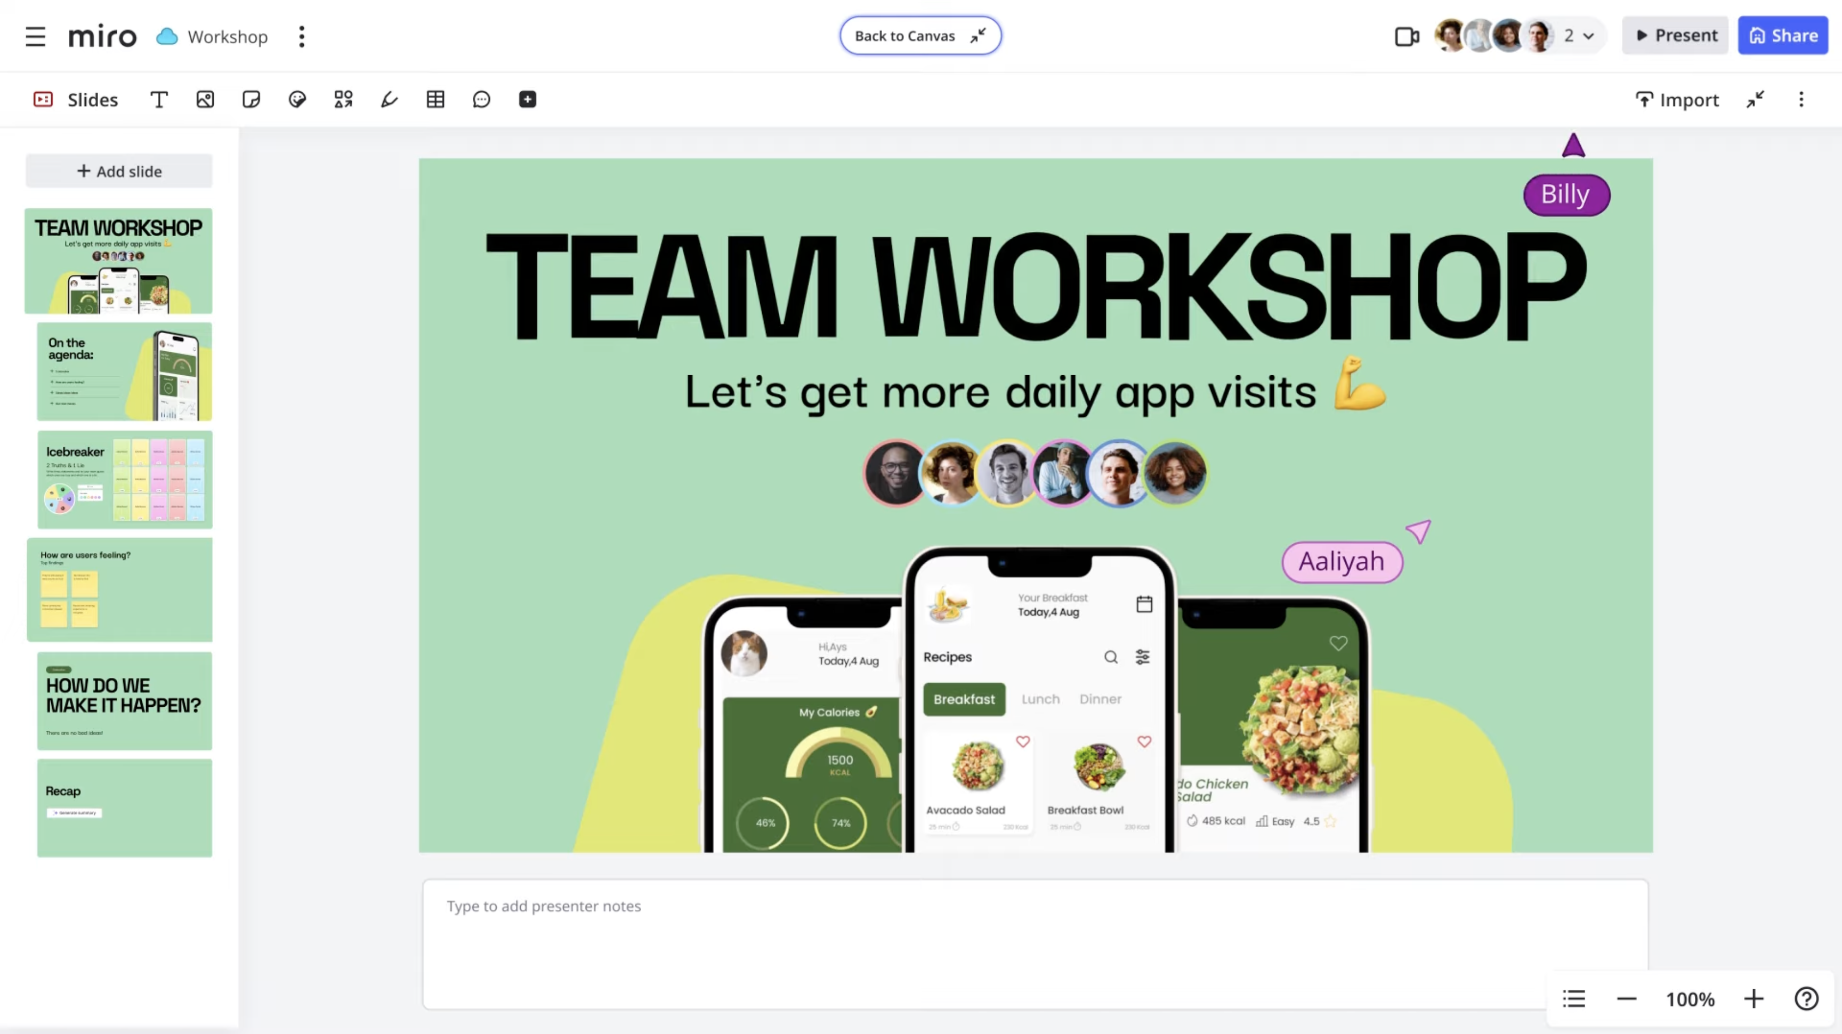
Task: Click the Back to Canvas button
Action: 919,36
